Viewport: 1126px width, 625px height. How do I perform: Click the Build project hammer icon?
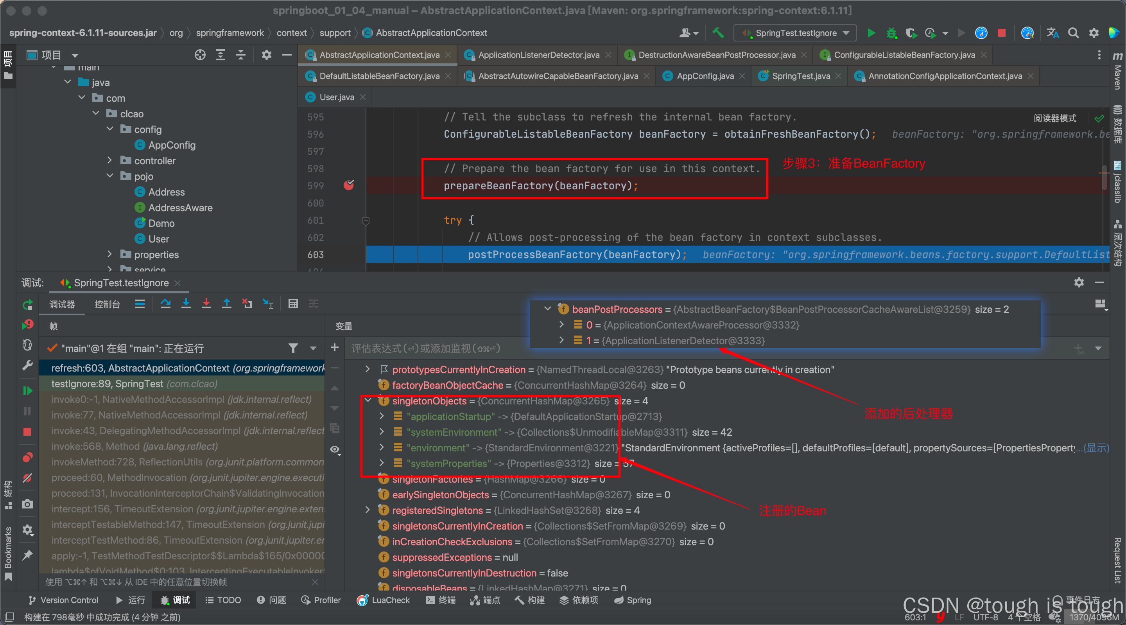[718, 33]
